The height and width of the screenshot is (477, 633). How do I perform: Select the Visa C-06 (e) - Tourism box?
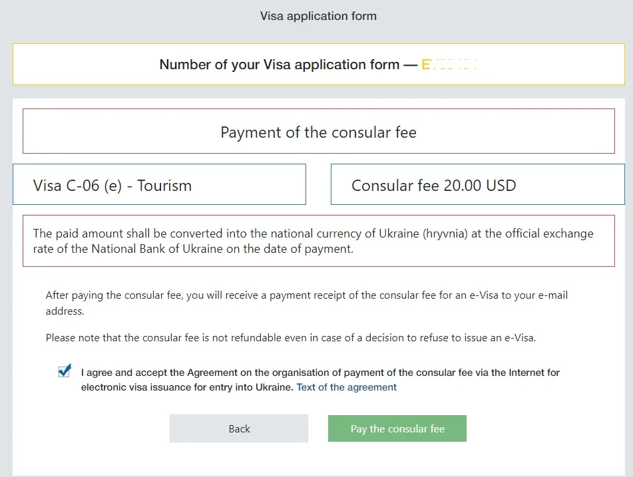click(x=160, y=184)
